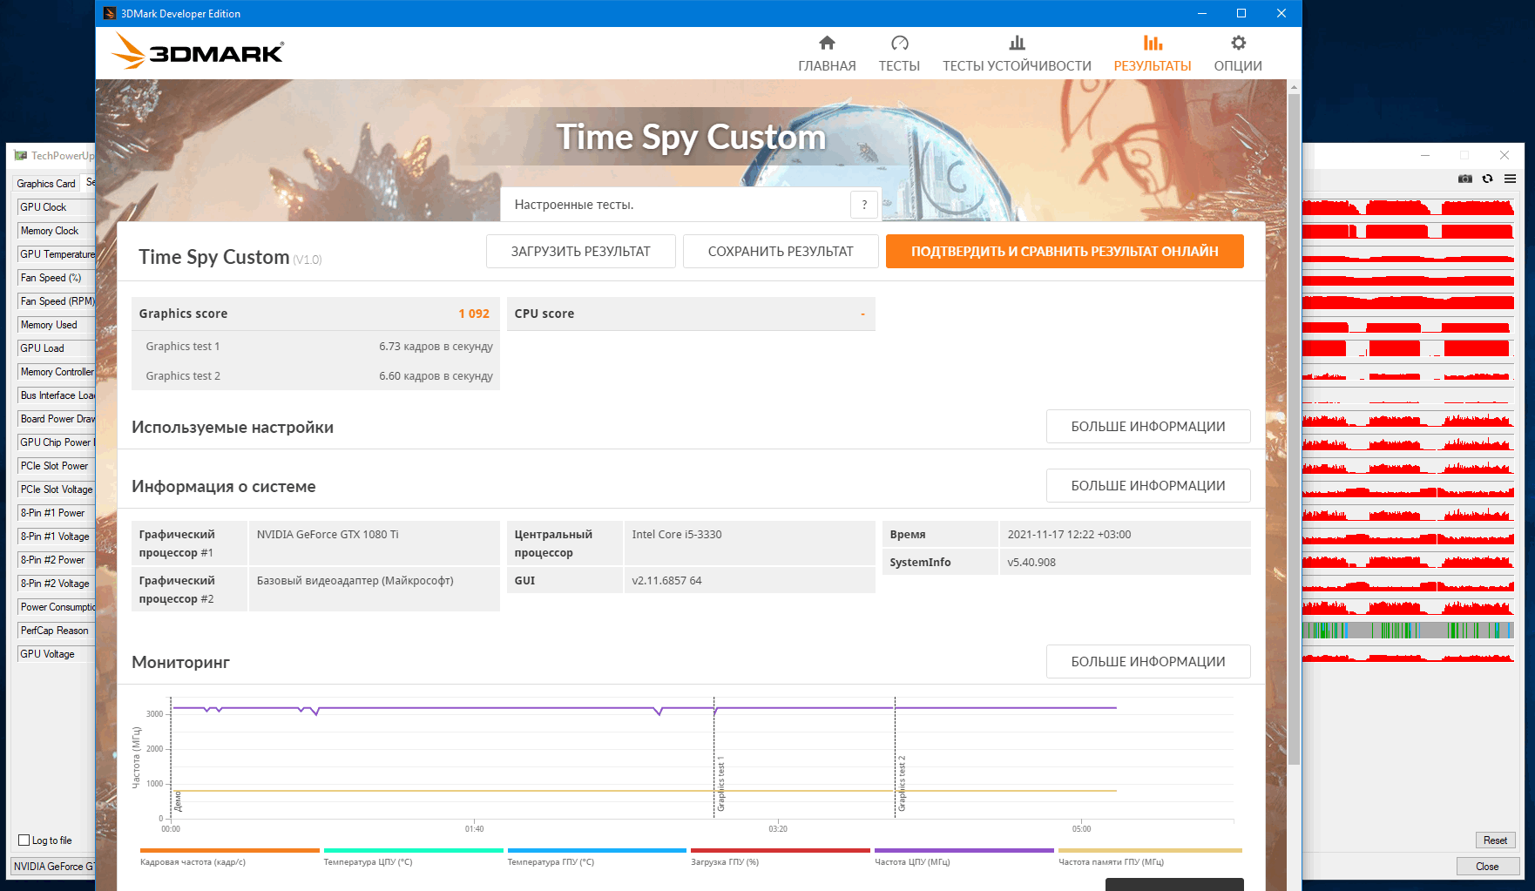Open the ОПЦИИ options tab
The width and height of the screenshot is (1535, 891).
tap(1238, 54)
